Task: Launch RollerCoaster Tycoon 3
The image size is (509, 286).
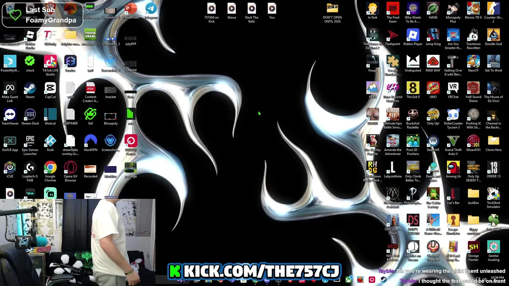Action: (453, 119)
